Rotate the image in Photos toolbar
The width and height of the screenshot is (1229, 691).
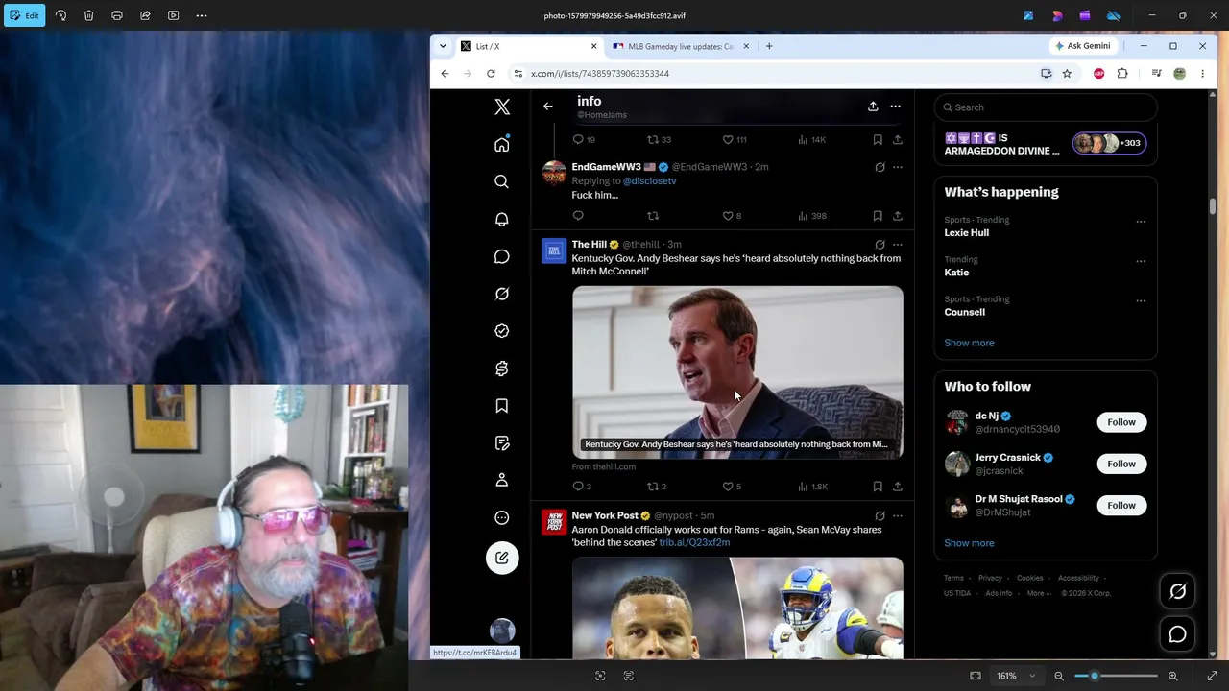click(60, 15)
